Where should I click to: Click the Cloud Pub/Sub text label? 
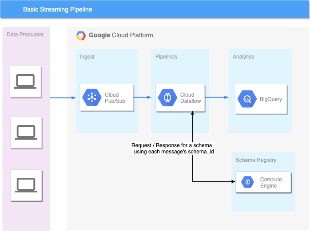pos(115,98)
